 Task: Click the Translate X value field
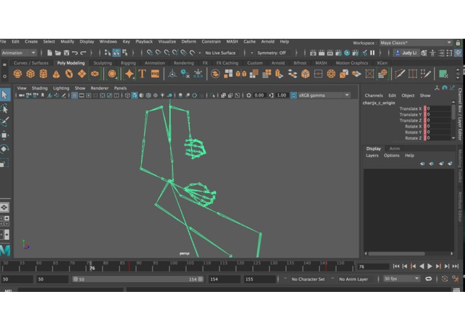pyautogui.click(x=438, y=109)
